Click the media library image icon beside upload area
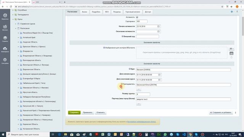Image resolution: width=244 pixels, height=137 pixels. tap(231, 53)
